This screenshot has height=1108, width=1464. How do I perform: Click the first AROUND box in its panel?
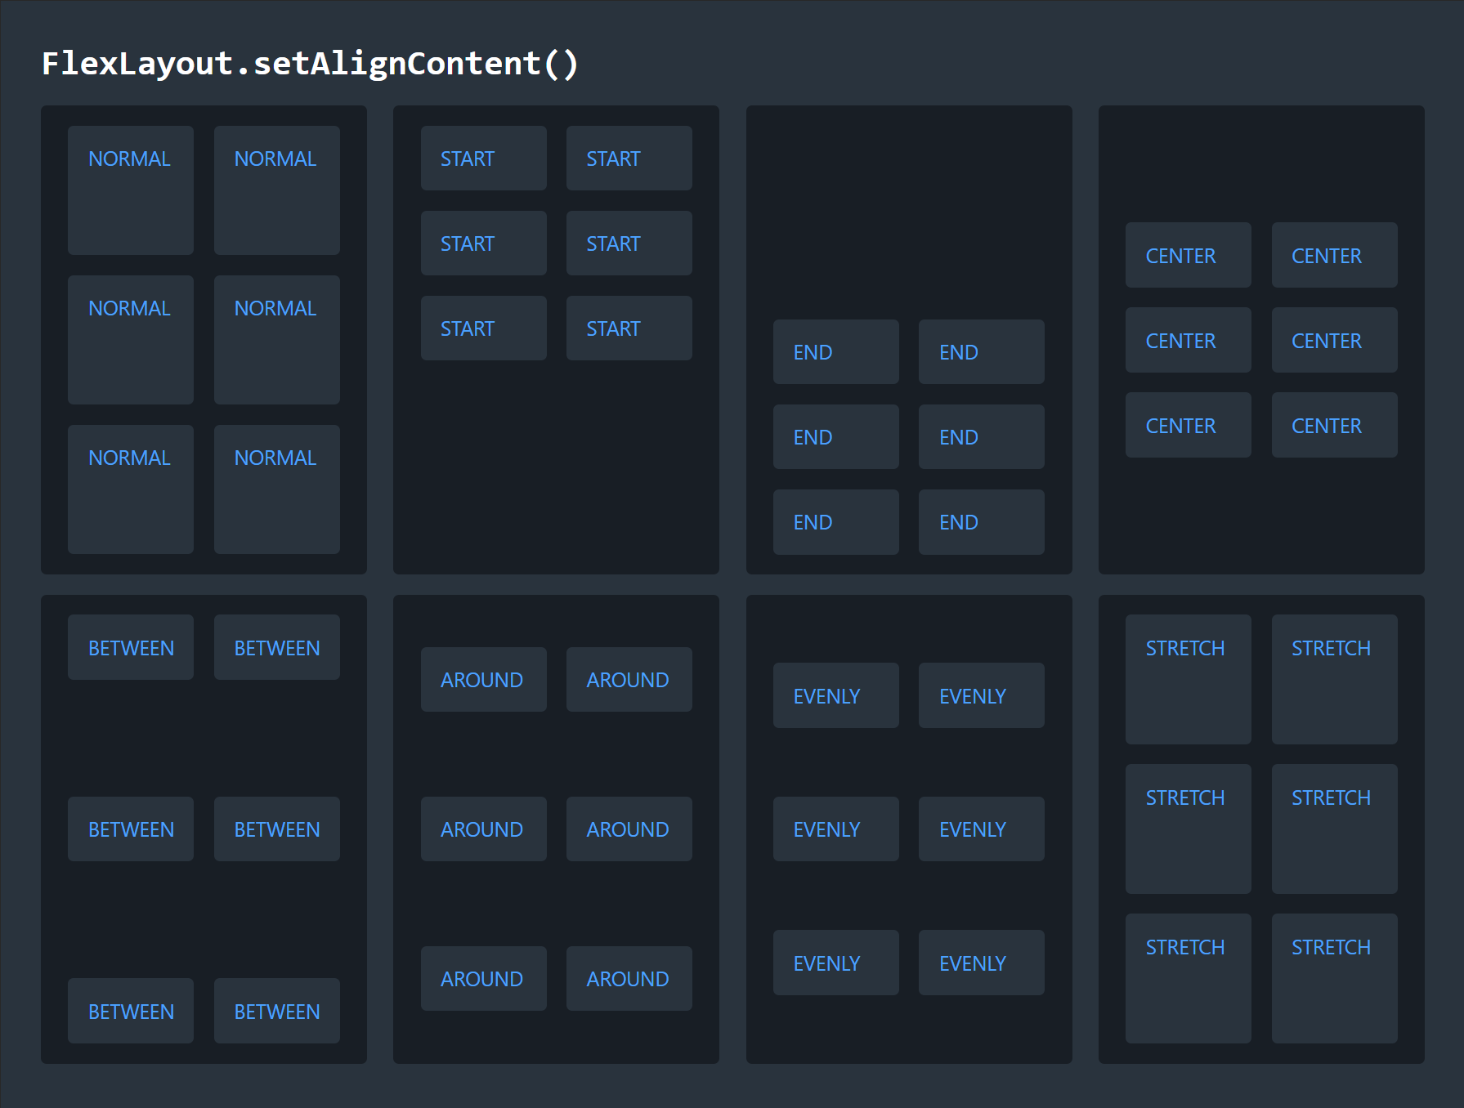click(x=484, y=680)
